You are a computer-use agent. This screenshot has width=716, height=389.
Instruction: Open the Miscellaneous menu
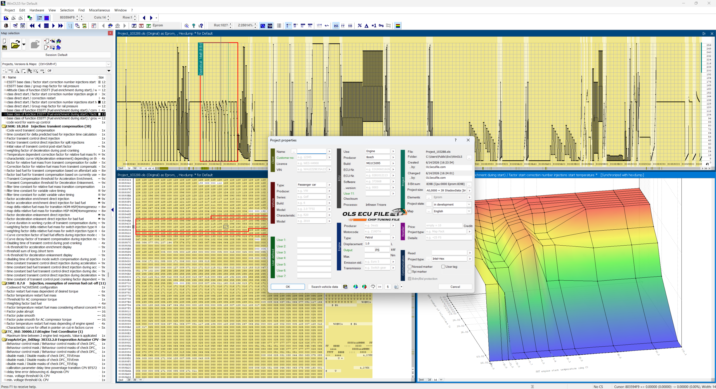click(99, 10)
